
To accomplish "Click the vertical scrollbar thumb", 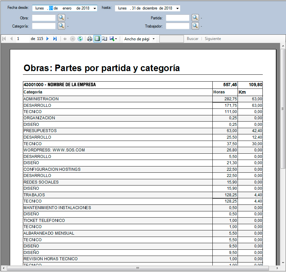I will pos(283,109).
